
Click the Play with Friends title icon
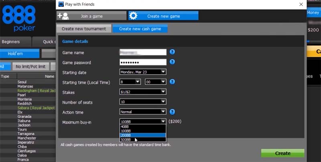61,4
